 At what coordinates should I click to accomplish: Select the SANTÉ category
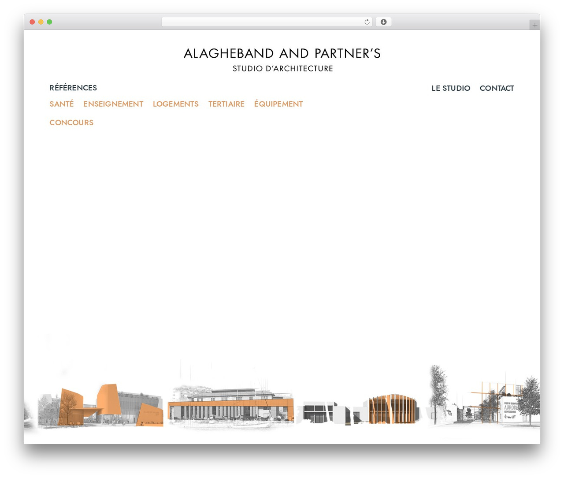pos(62,104)
